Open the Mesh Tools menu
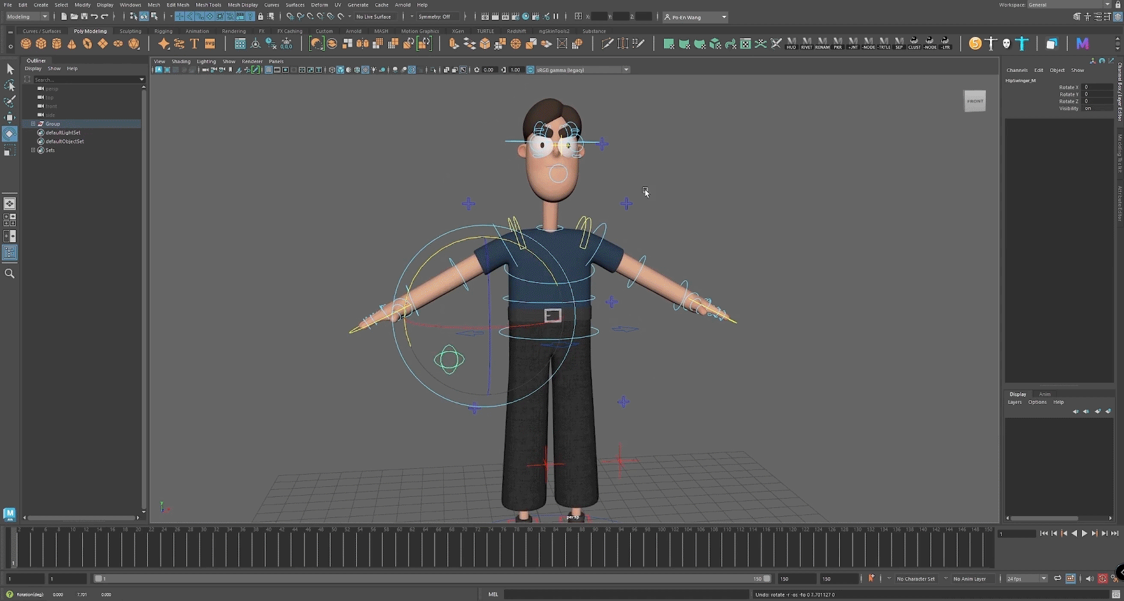Image resolution: width=1124 pixels, height=601 pixels. [x=208, y=5]
